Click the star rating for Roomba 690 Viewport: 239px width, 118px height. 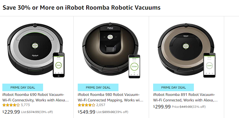point(11,105)
